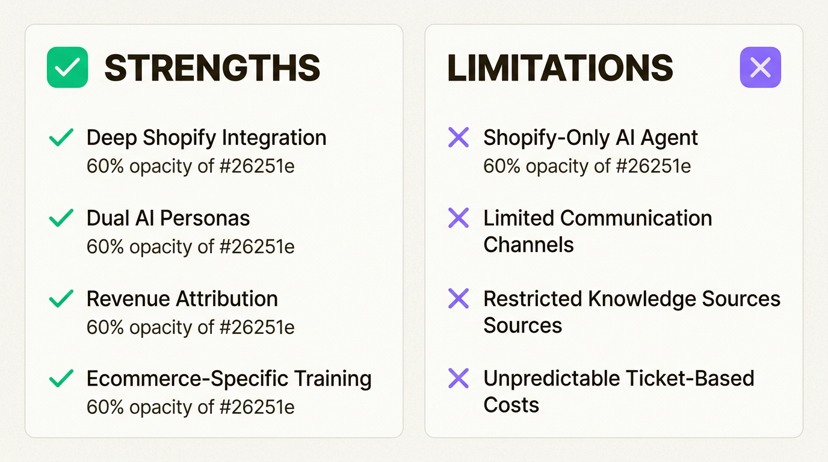Click the checkmark next to Ecommerce-Specific Training
The width and height of the screenshot is (828, 462).
tap(61, 378)
